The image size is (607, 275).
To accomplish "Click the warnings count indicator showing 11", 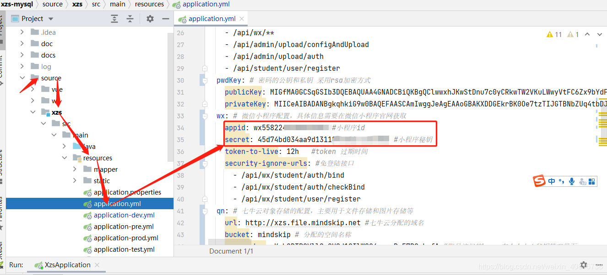I will click(x=554, y=34).
